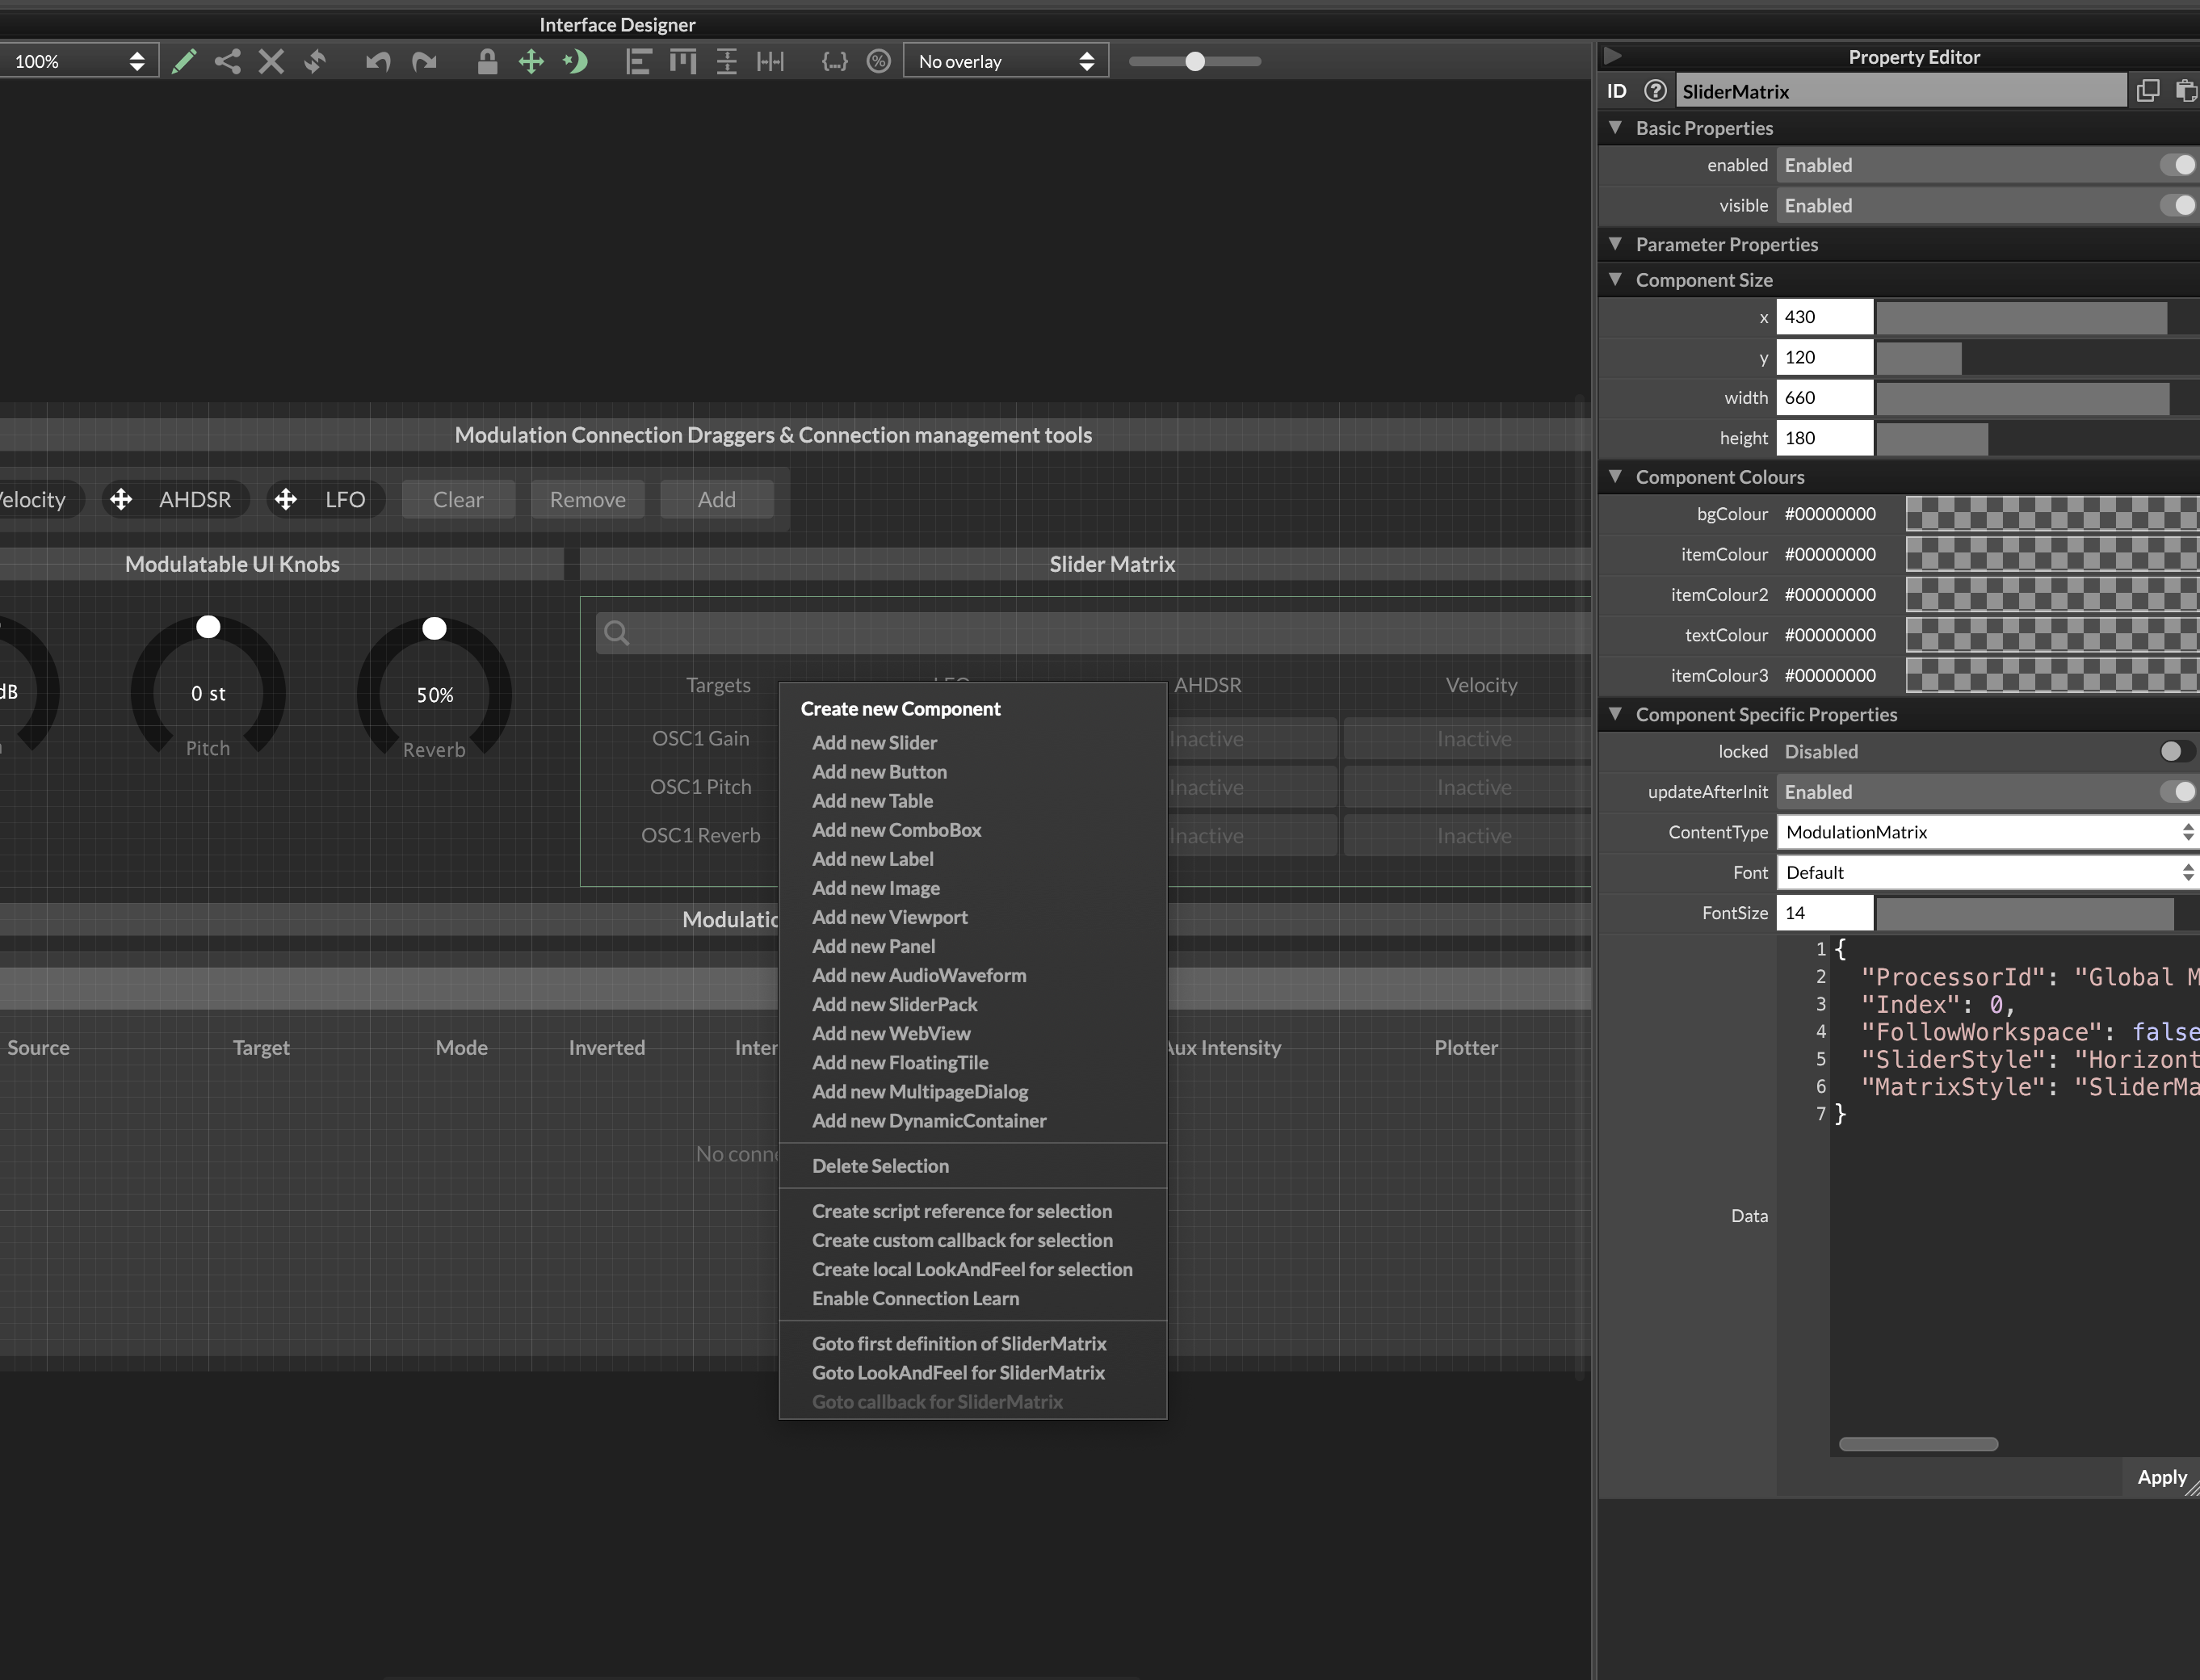Click the Clear button
Viewport: 2200px width, 1680px height.
click(x=458, y=499)
